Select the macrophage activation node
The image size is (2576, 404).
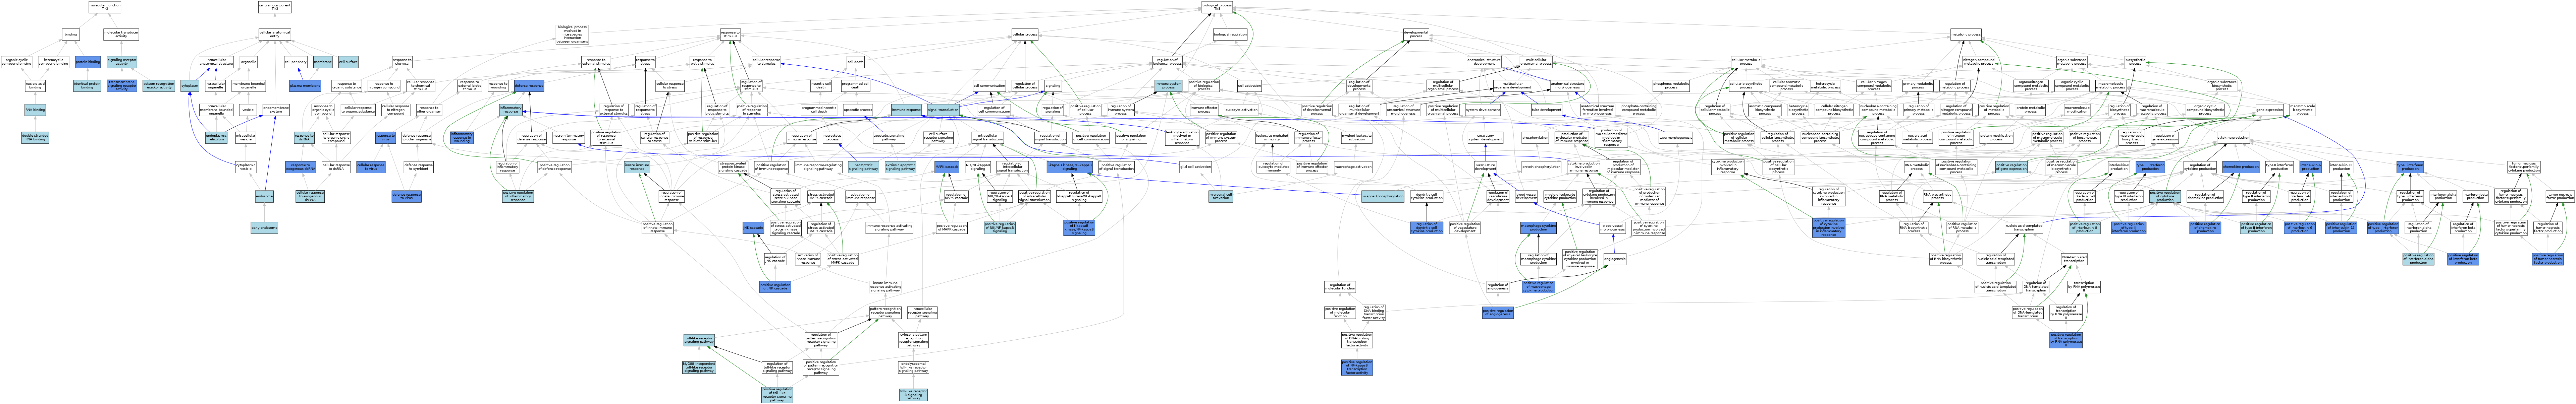pyautogui.click(x=1353, y=166)
